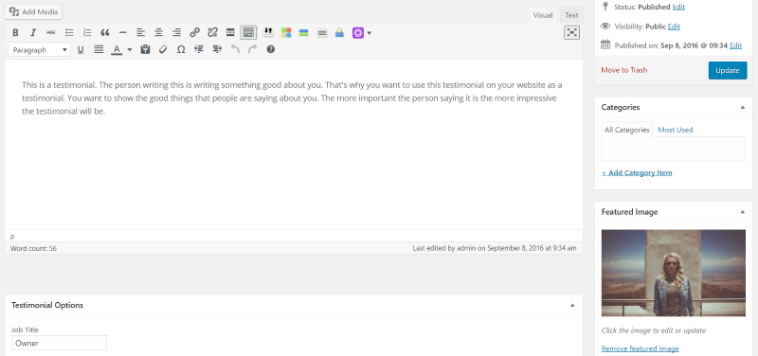Image resolution: width=758 pixels, height=356 pixels.
Task: Remove the featured image
Action: pyautogui.click(x=641, y=348)
